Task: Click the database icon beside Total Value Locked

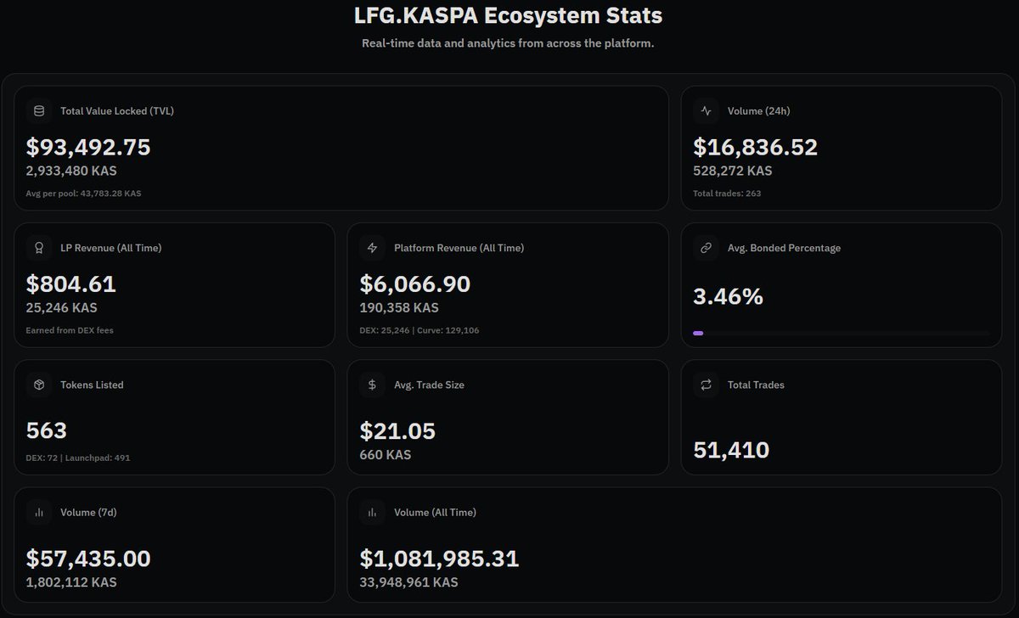Action: click(x=38, y=111)
